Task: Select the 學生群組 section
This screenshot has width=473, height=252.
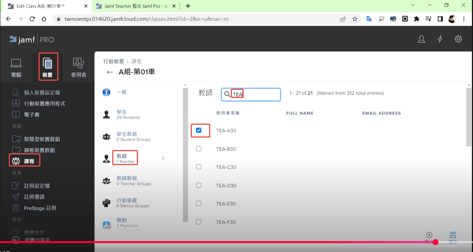Action: coord(134,136)
